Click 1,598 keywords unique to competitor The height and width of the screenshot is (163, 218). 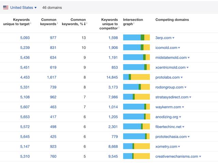pos(113,38)
